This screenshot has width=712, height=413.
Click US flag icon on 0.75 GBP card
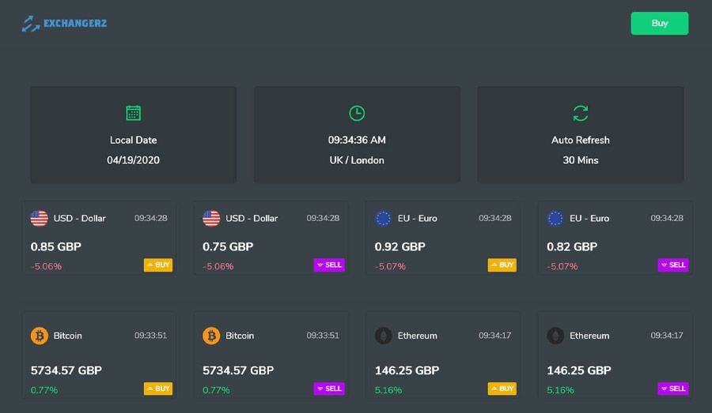(x=211, y=218)
